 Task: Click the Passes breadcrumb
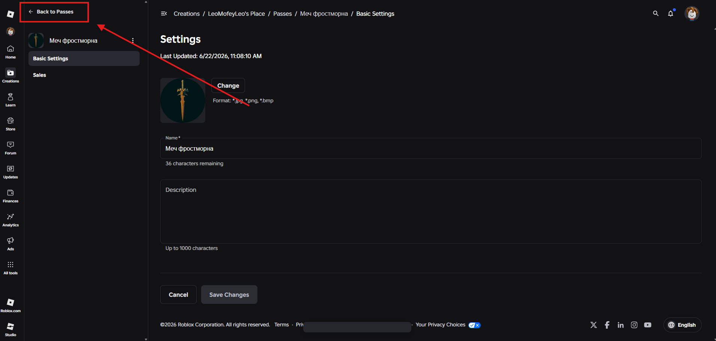pos(283,13)
